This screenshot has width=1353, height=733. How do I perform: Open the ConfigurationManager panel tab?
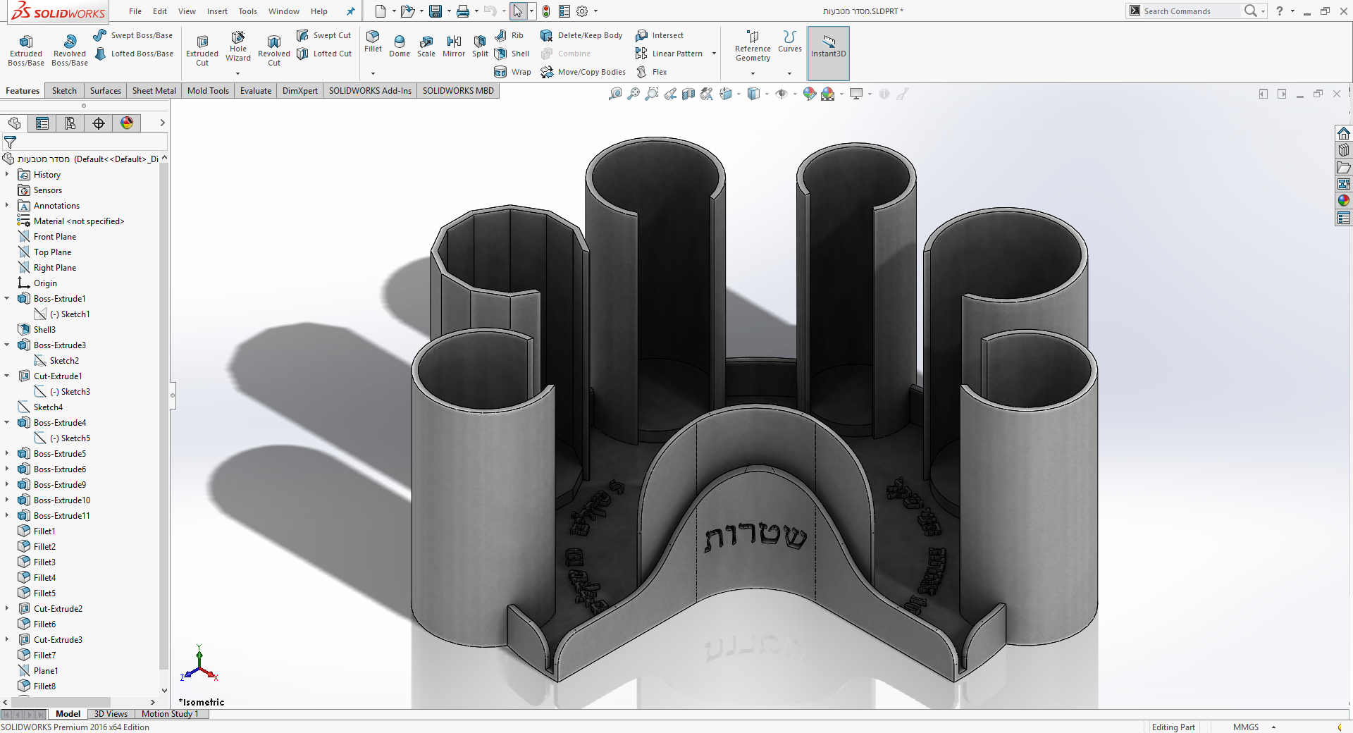[x=70, y=123]
